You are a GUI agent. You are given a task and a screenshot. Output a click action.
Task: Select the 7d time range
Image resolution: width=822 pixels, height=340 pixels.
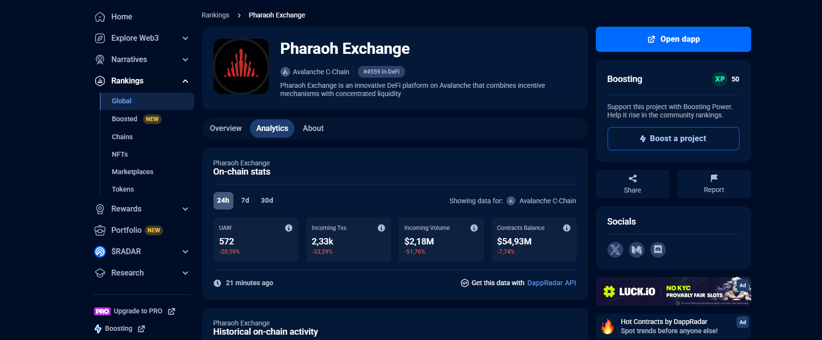[245, 201]
